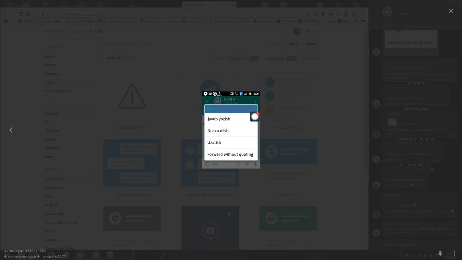Screen dimensions: 462x260
Task: Open UNTRANSLATED (508) warning card
Action: click(x=132, y=101)
